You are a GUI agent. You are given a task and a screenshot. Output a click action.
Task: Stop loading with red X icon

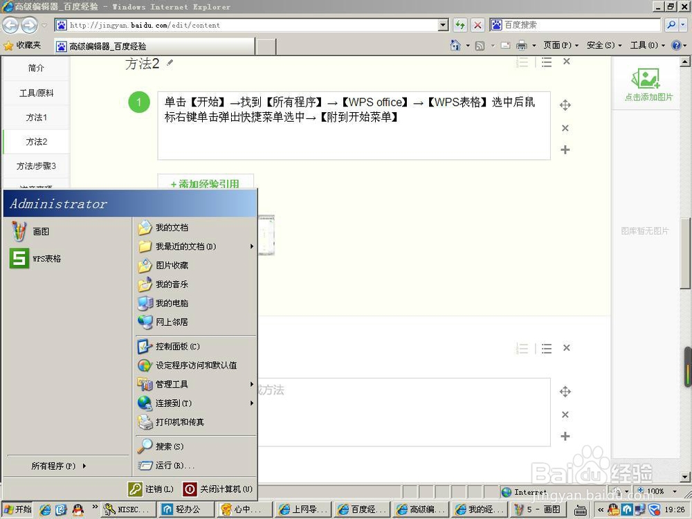pos(477,25)
